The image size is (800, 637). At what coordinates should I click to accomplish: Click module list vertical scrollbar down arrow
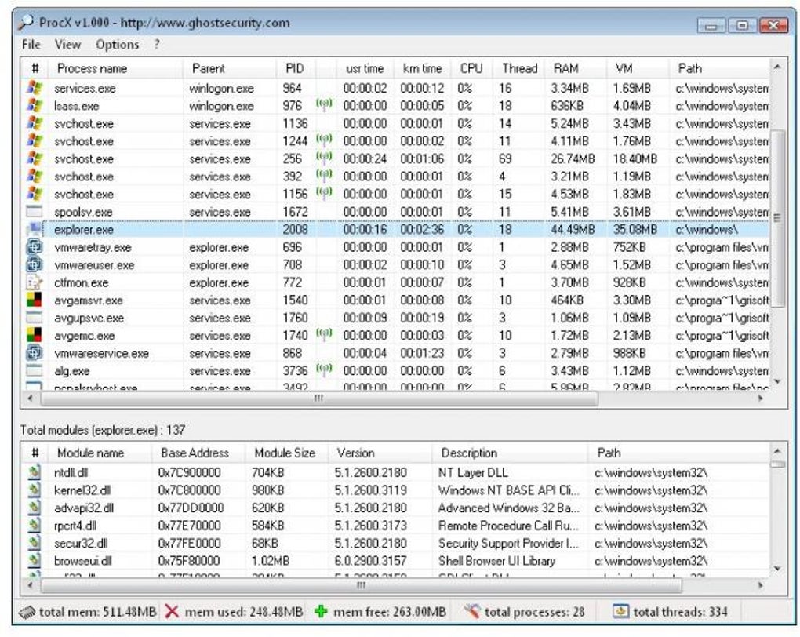[777, 568]
